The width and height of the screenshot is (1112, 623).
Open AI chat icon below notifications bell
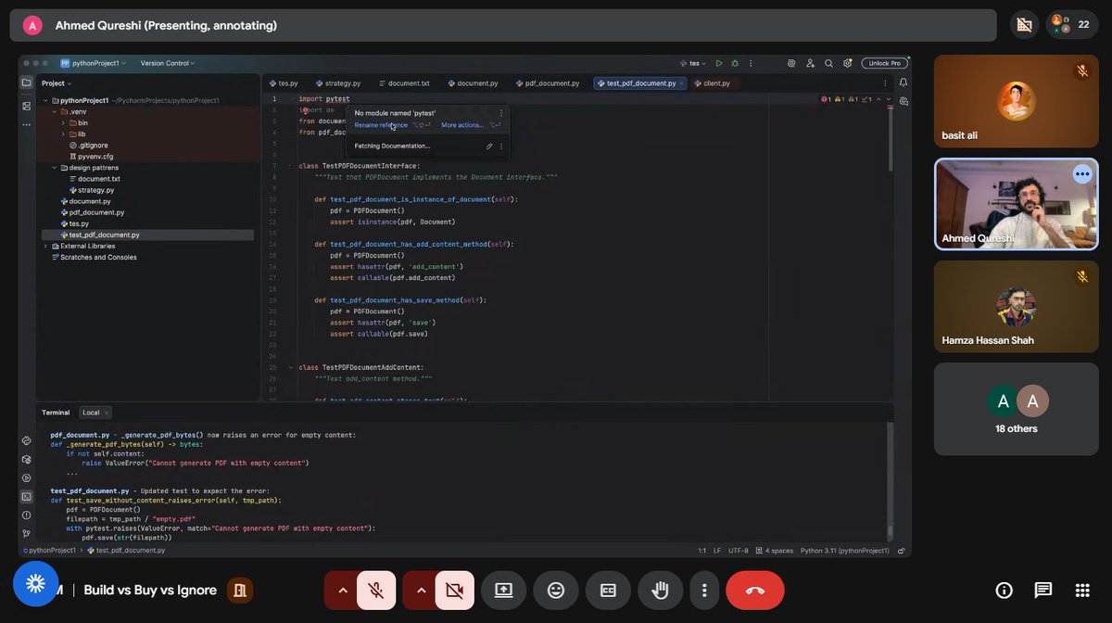[x=903, y=101]
